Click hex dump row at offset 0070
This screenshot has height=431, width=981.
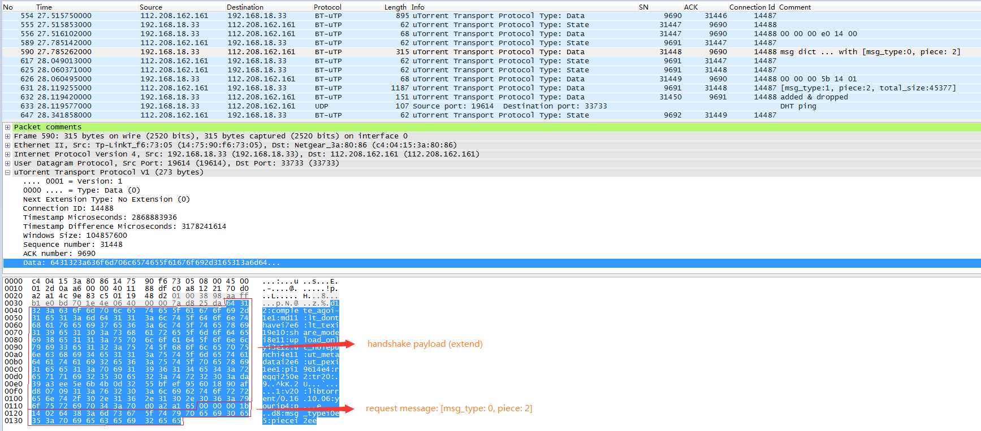coord(171,333)
